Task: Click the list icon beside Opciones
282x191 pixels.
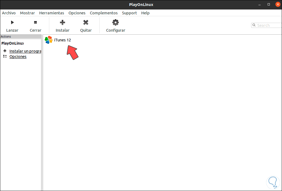Action: [x=5, y=56]
